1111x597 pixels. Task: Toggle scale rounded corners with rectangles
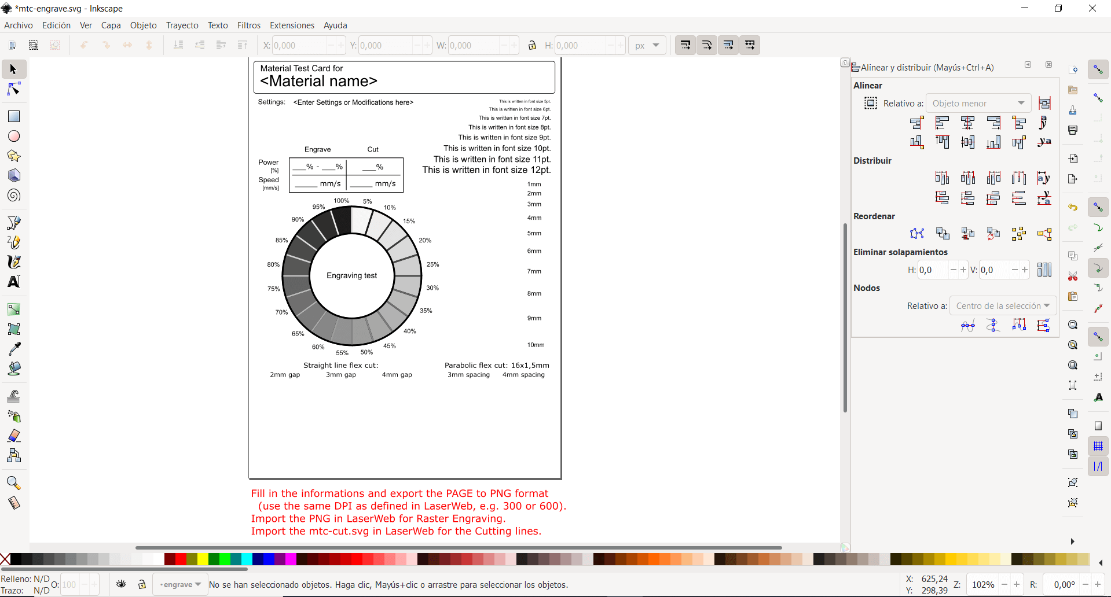pos(707,45)
